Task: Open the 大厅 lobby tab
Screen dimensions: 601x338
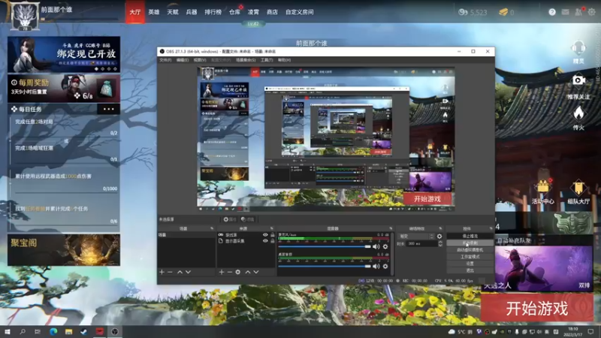Action: (135, 12)
